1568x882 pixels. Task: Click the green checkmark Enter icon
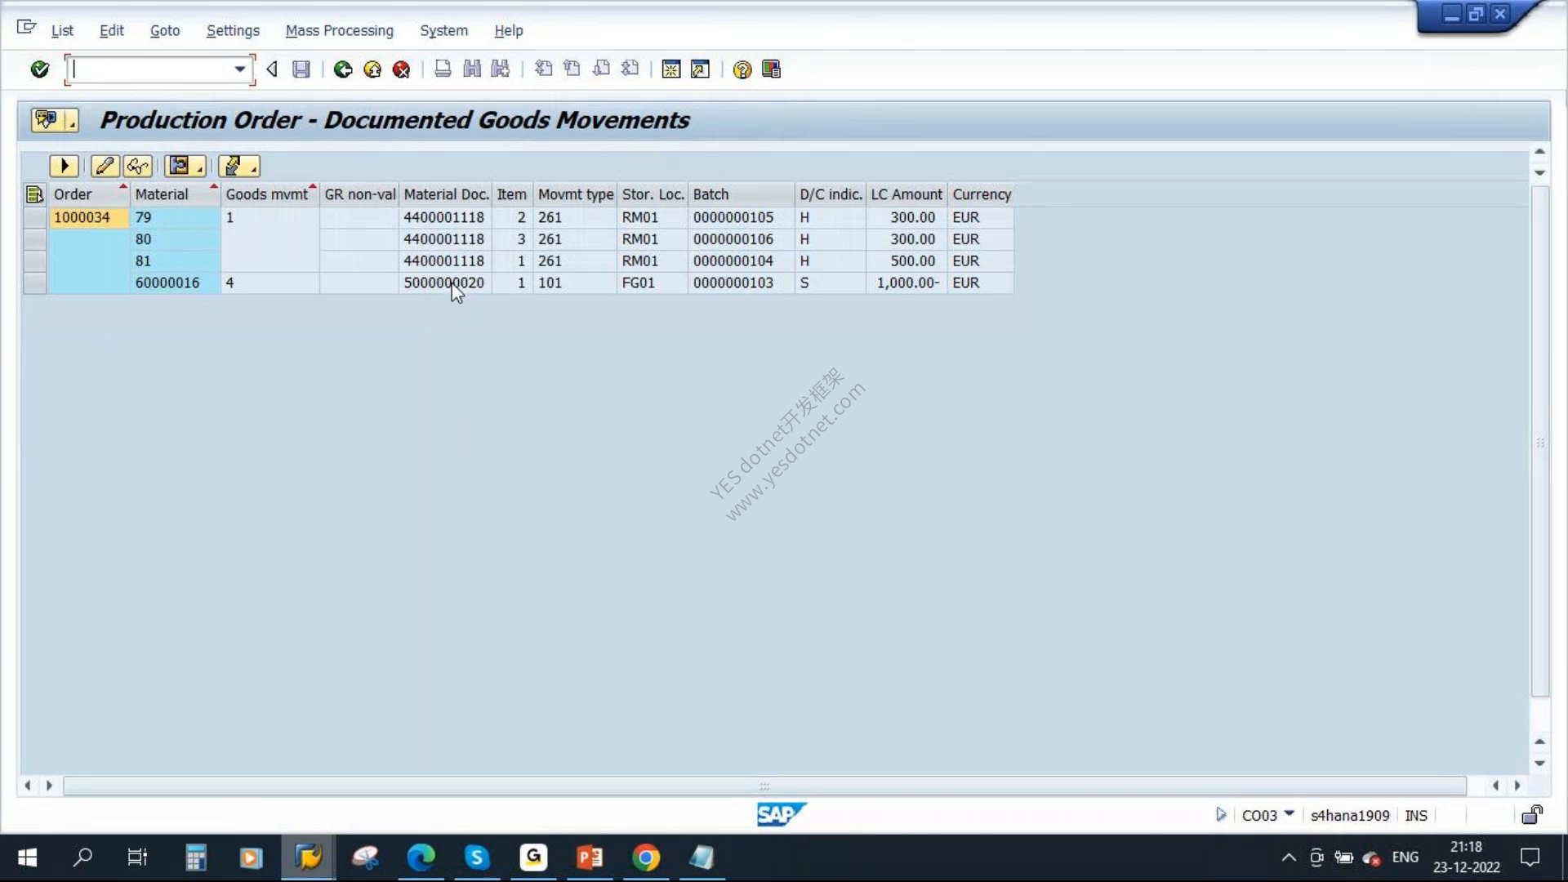[x=39, y=69]
